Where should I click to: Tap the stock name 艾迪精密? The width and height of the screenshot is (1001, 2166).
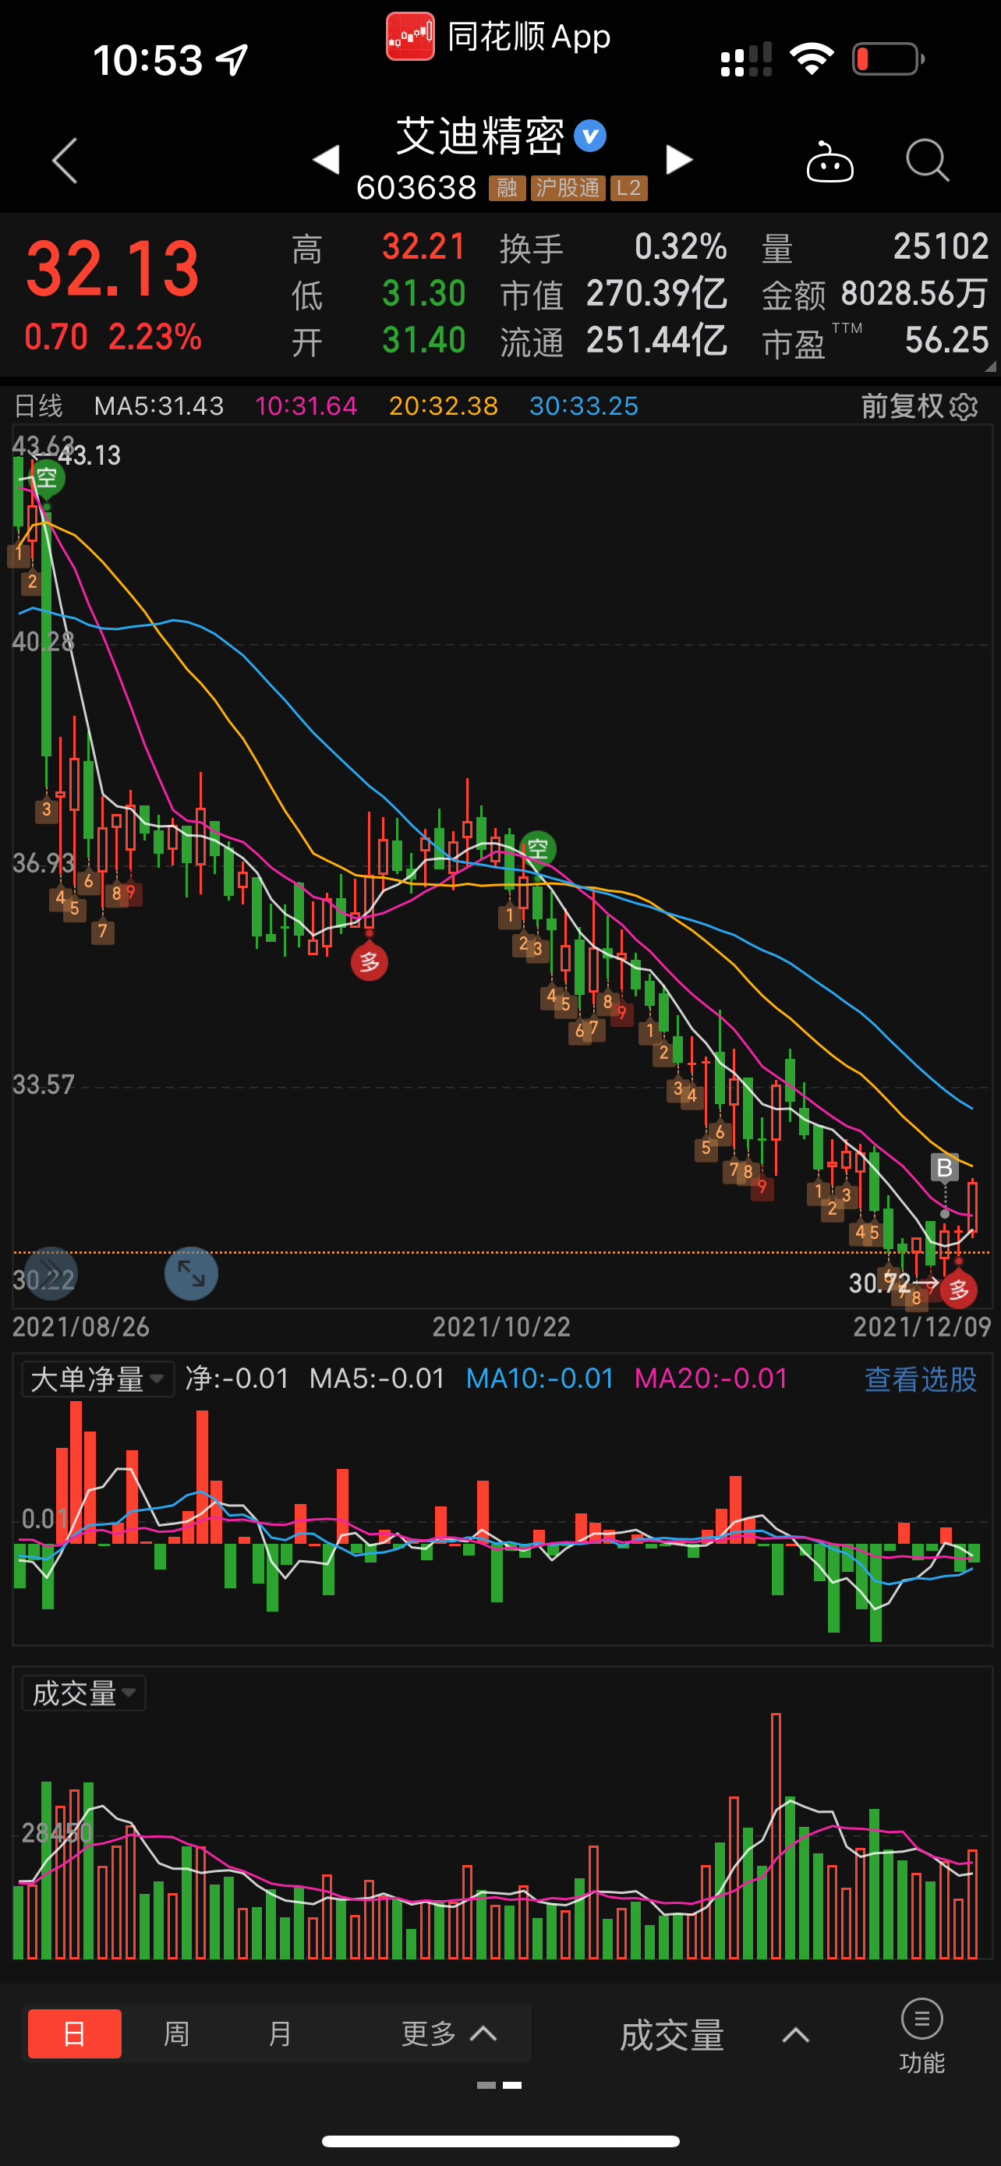tap(480, 136)
